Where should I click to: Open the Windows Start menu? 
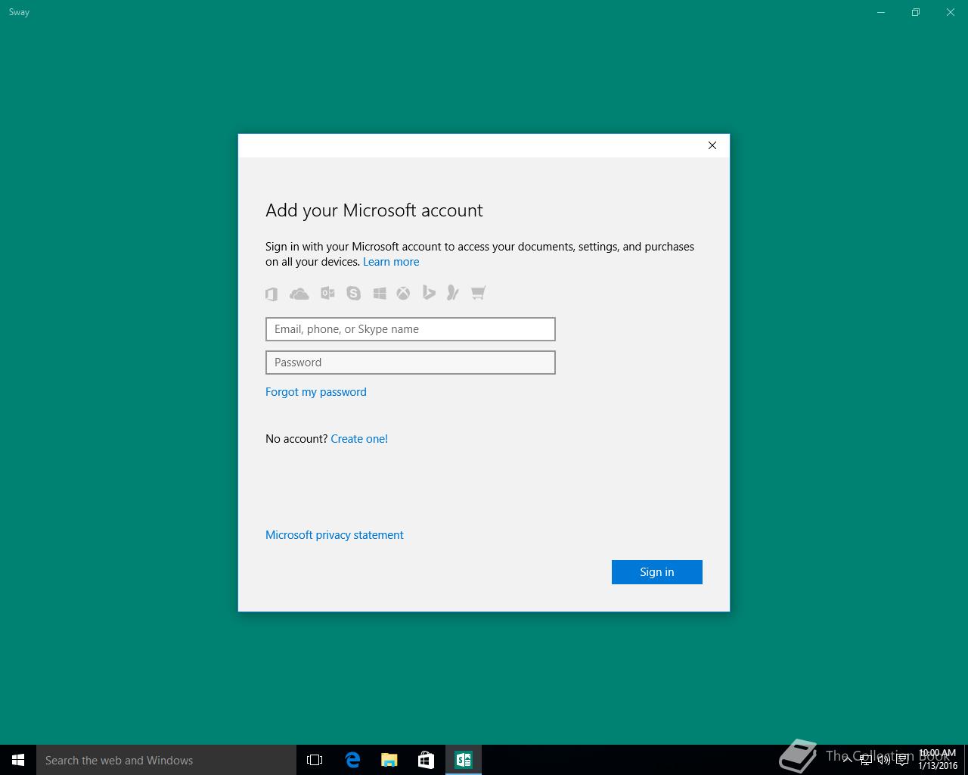point(18,760)
